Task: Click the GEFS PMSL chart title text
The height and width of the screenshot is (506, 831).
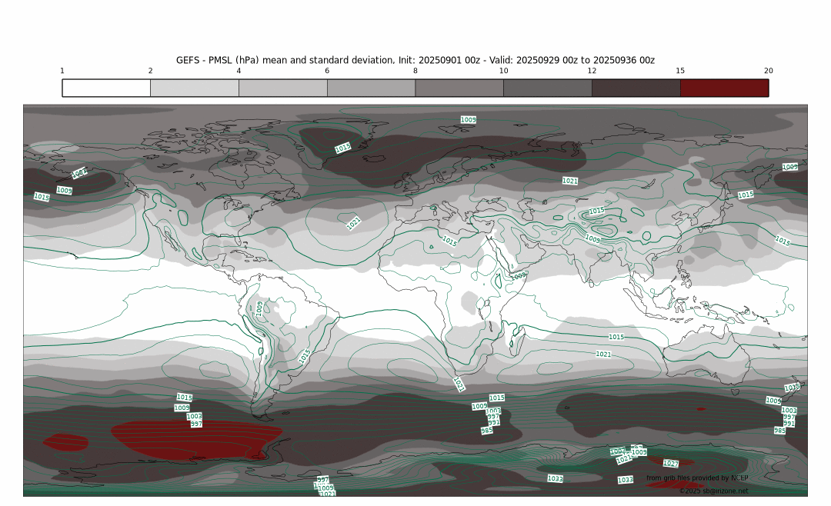Action: (415, 60)
